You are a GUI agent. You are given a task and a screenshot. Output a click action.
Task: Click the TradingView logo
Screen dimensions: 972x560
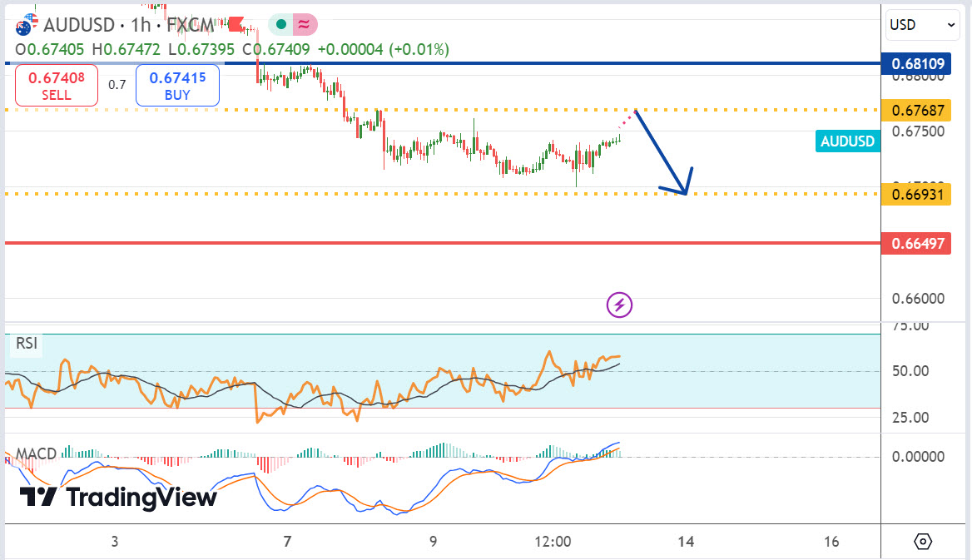coord(117,498)
